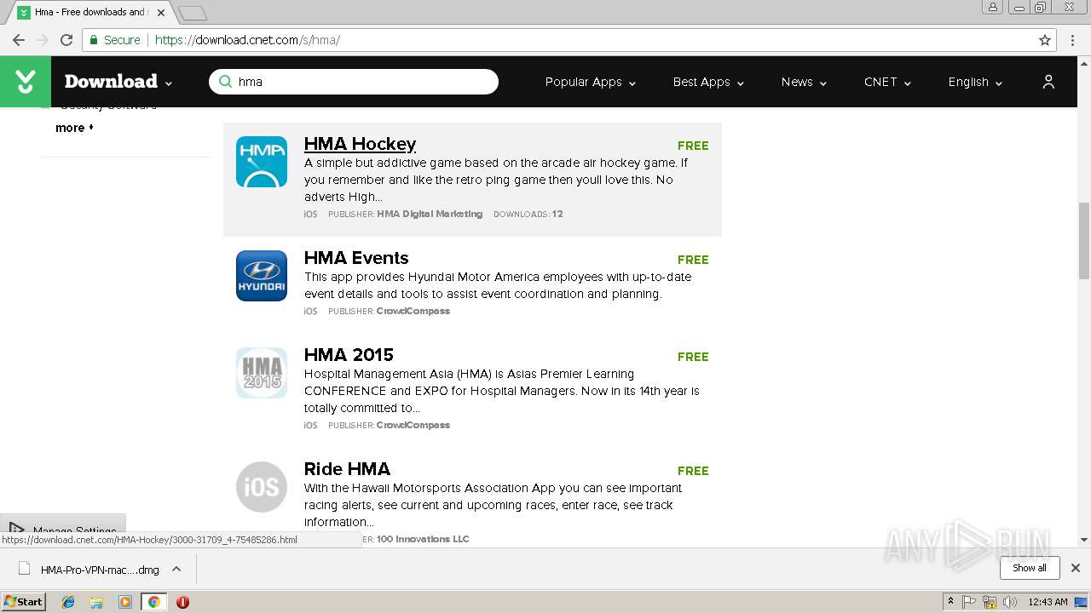Open the user account icon
The width and height of the screenshot is (1091, 613).
(x=1048, y=82)
